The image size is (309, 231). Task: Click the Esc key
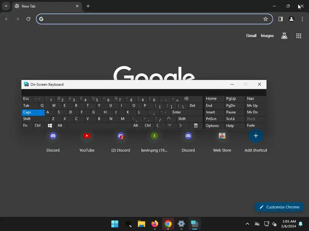click(x=27, y=99)
